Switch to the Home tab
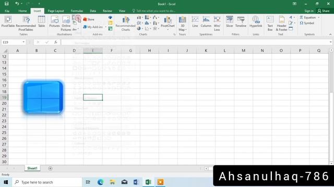 22,11
